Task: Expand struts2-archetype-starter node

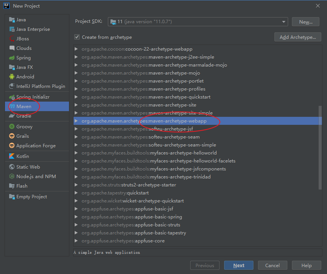Action: pyautogui.click(x=76, y=185)
